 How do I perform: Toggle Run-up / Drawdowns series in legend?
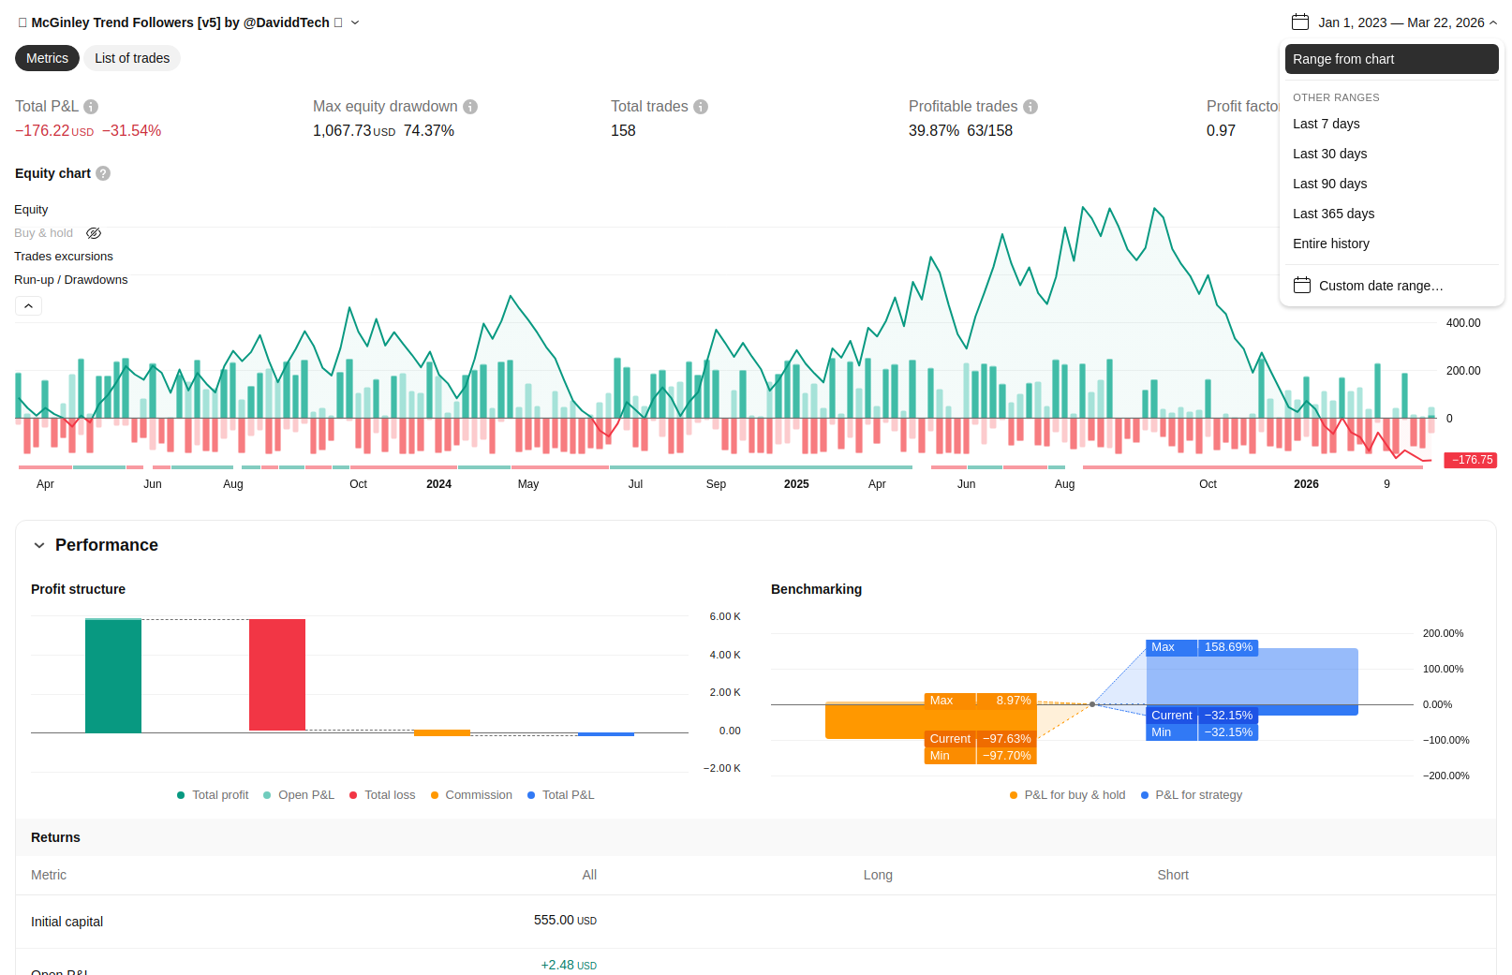coord(71,280)
